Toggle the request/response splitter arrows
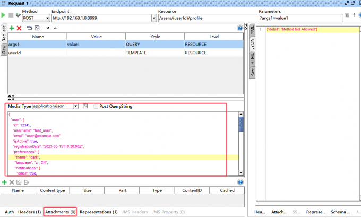Viewport: 361px width, 218px height. 246,27
